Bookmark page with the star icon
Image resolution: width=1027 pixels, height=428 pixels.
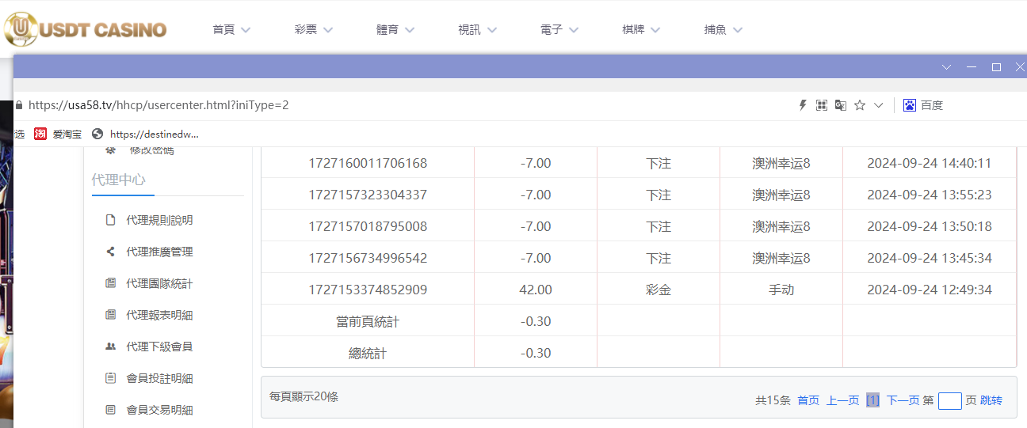coord(860,105)
